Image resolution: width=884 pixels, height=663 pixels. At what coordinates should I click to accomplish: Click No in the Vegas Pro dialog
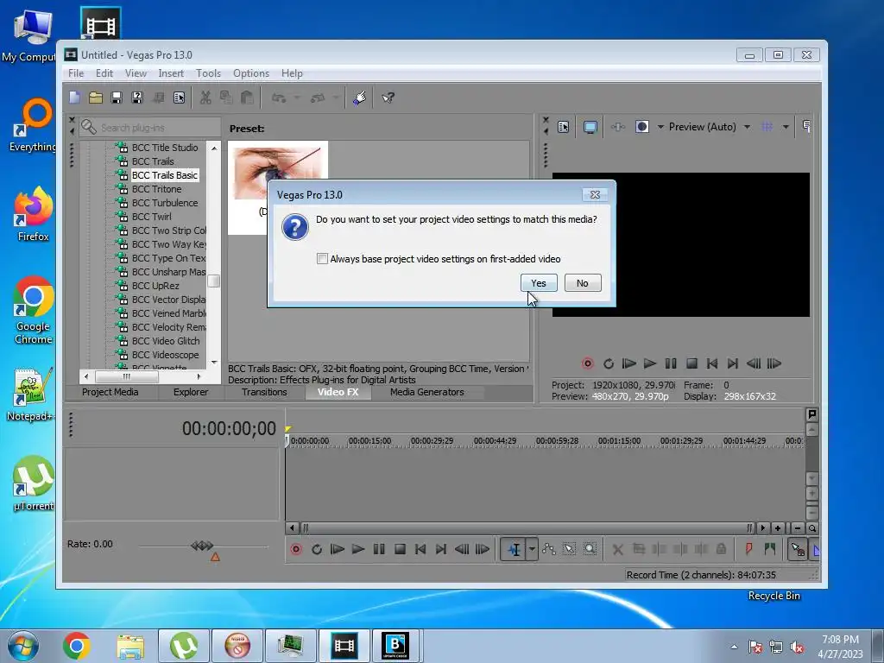tap(583, 283)
